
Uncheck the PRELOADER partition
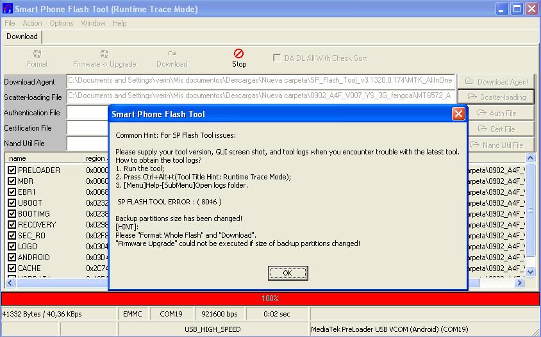12,170
